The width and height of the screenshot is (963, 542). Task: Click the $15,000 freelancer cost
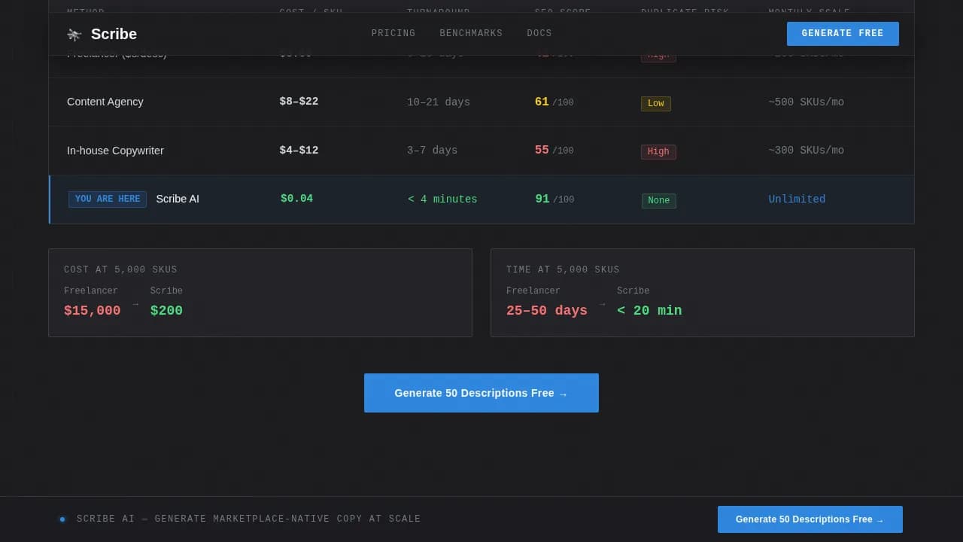point(92,311)
